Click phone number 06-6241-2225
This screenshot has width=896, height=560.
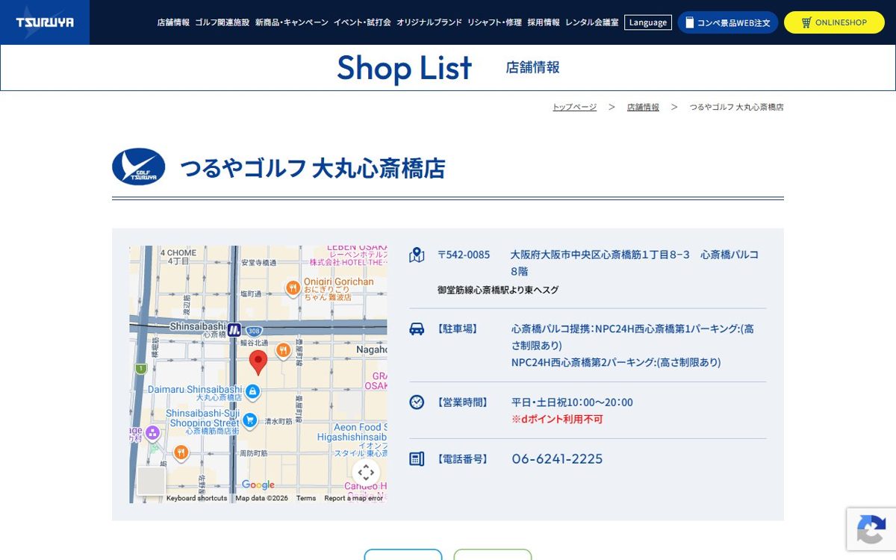tap(557, 458)
